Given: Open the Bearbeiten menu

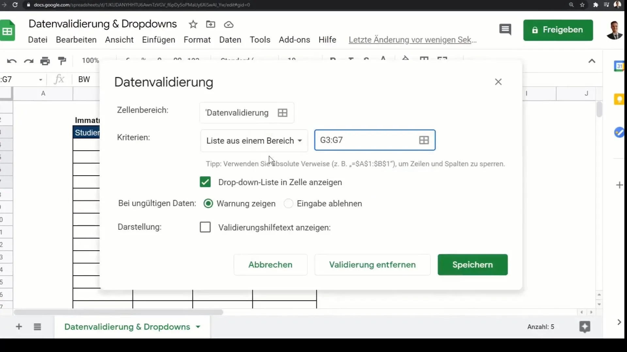Looking at the screenshot, I should point(76,40).
